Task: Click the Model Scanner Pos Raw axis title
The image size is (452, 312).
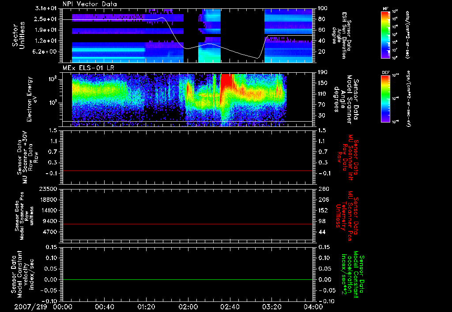Action: (x=24, y=216)
